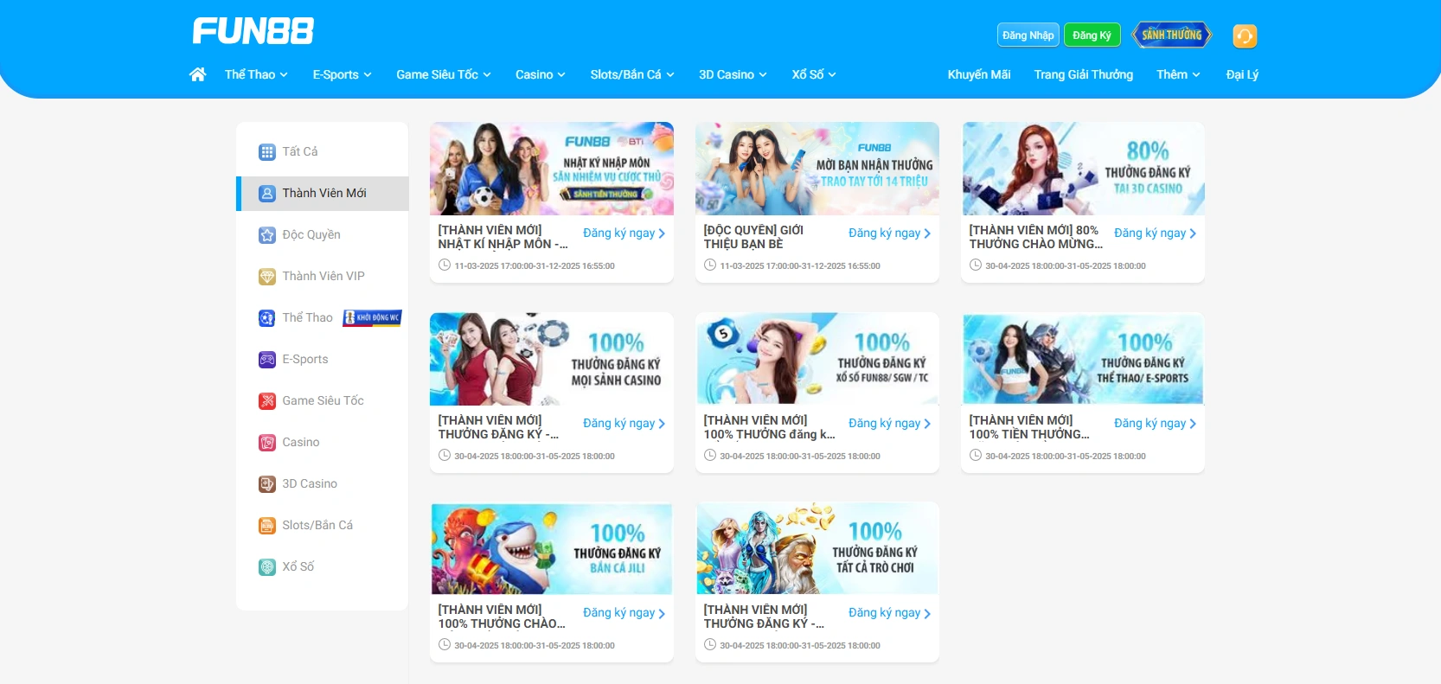Select the Thành Viên VIP category
The width and height of the screenshot is (1441, 684).
pyautogui.click(x=323, y=277)
